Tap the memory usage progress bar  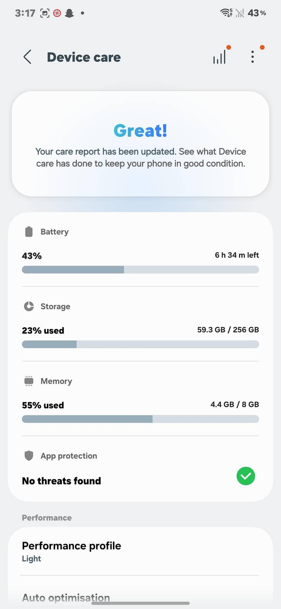(140, 419)
